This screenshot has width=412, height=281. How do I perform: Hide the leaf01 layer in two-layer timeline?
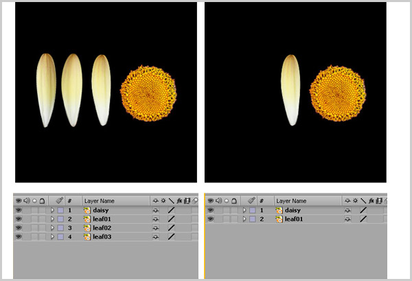211,219
